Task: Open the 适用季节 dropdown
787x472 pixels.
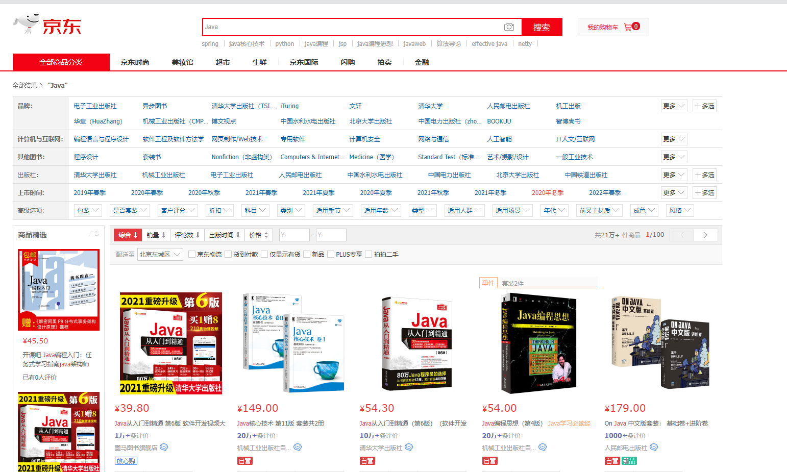Action: [x=333, y=210]
